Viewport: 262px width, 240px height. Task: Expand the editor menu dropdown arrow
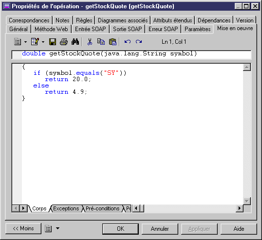25,42
